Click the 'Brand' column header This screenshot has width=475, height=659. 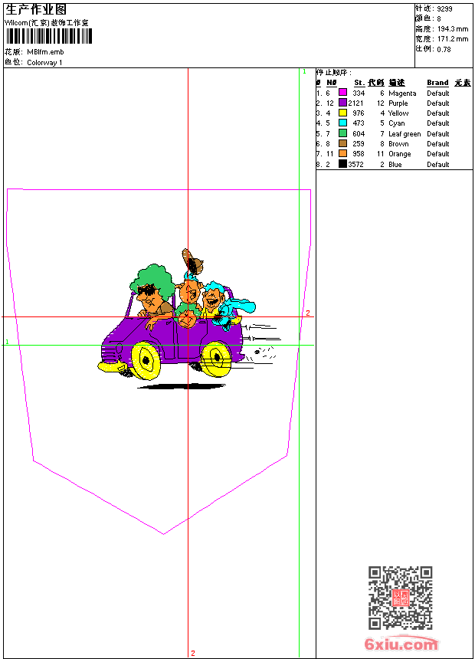(437, 83)
